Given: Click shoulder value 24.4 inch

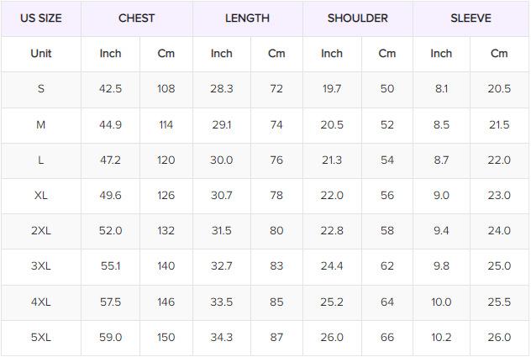Looking at the screenshot, I should coord(332,265).
